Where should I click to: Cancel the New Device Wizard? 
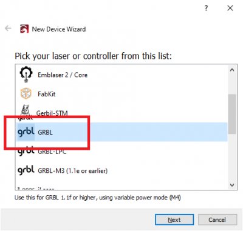pos(217,219)
